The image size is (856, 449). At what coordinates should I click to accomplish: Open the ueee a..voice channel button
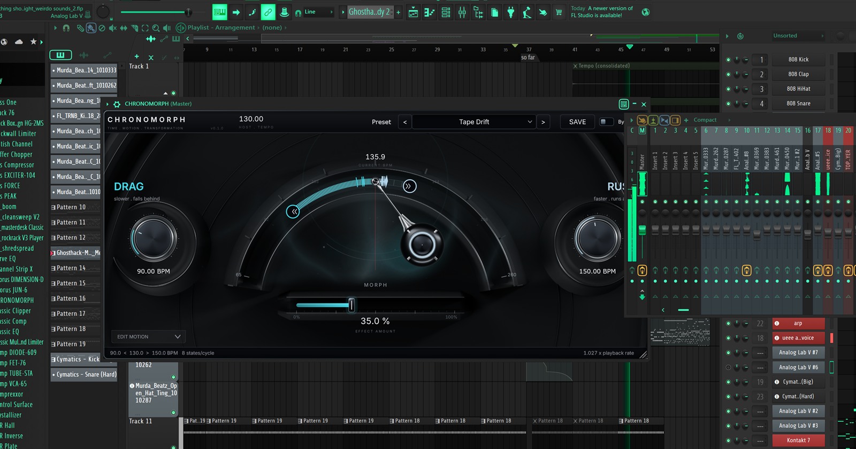pyautogui.click(x=798, y=338)
